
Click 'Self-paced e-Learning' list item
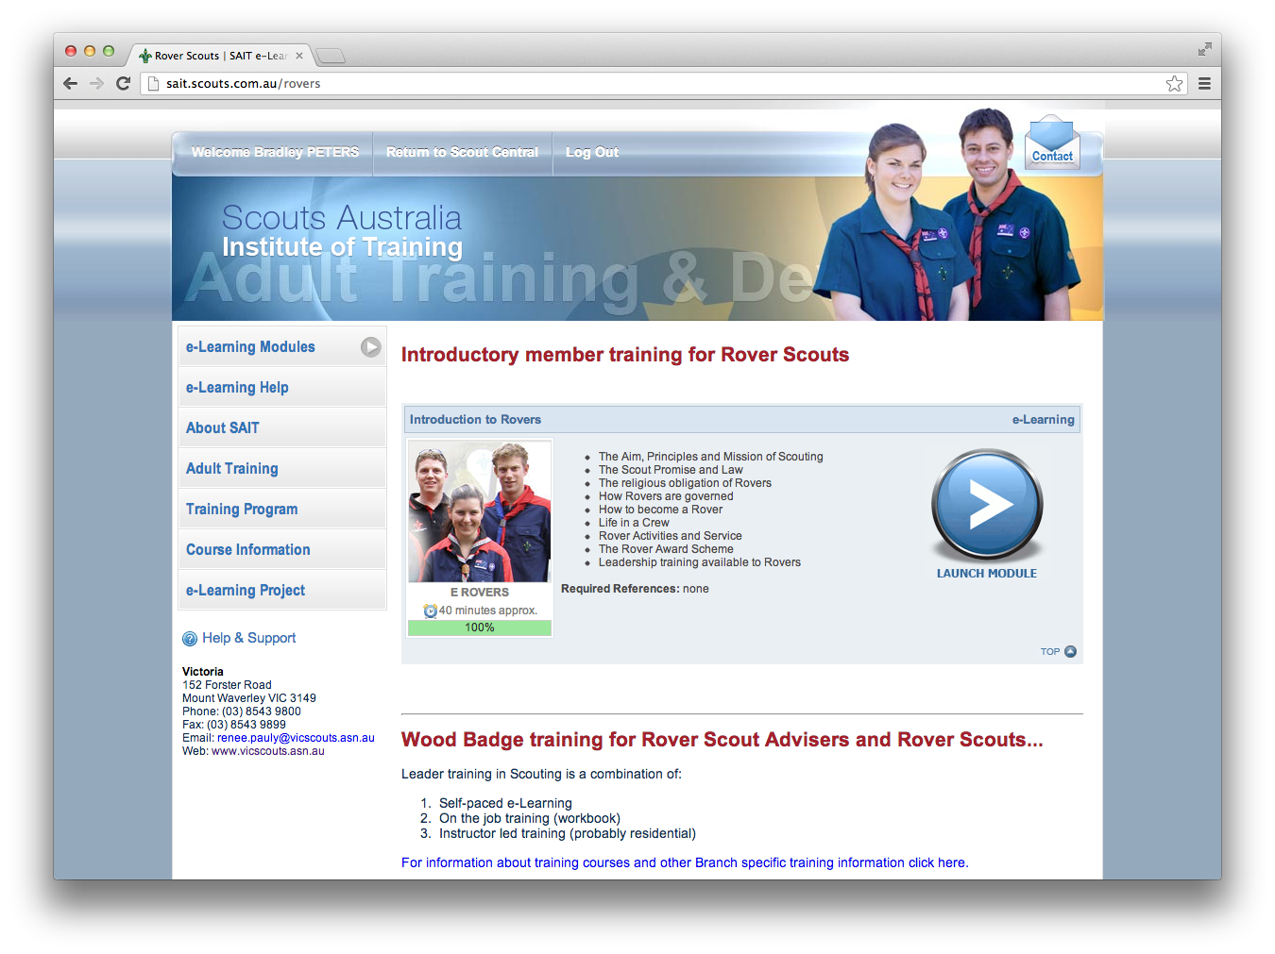505,804
